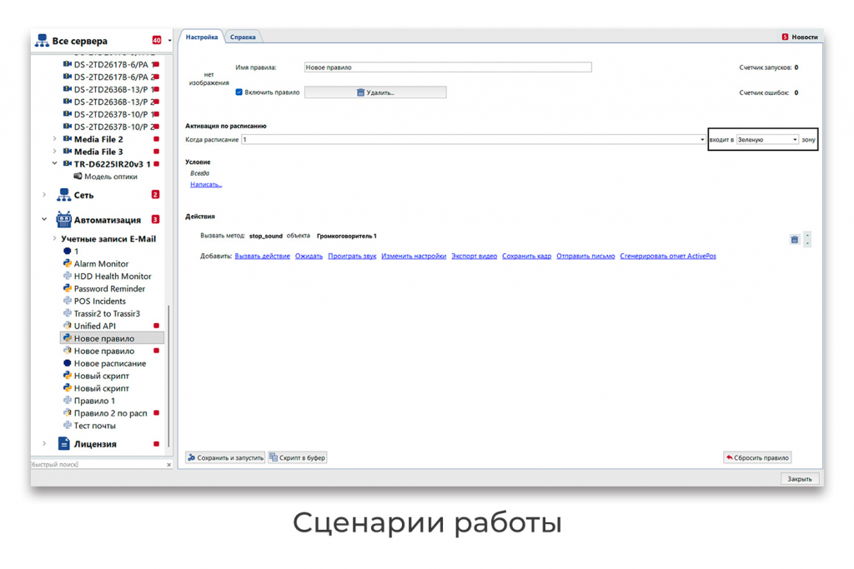Screen dimensions: 854x569
Task: Click the быстрый поиск search field
Action: click(x=97, y=465)
